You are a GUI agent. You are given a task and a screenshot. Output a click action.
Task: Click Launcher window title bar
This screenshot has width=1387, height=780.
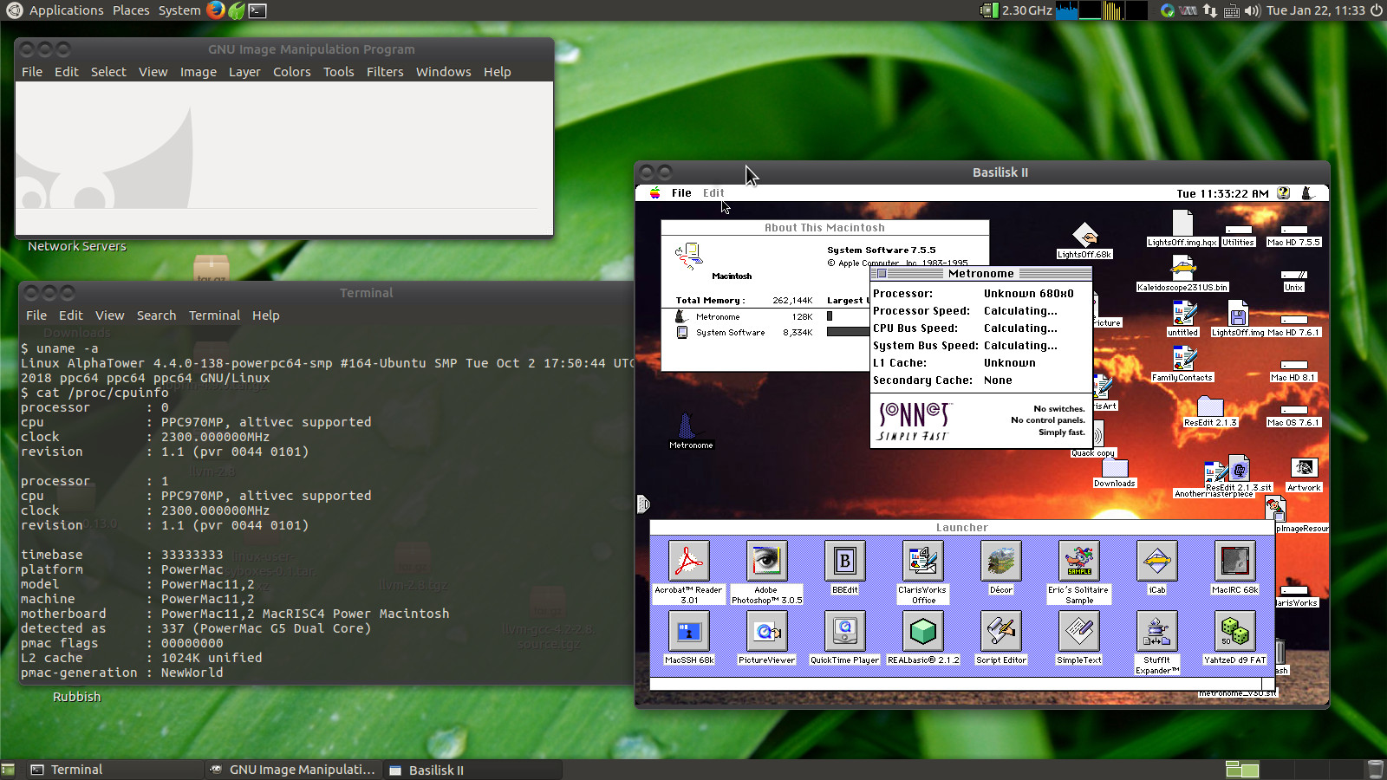coord(961,528)
